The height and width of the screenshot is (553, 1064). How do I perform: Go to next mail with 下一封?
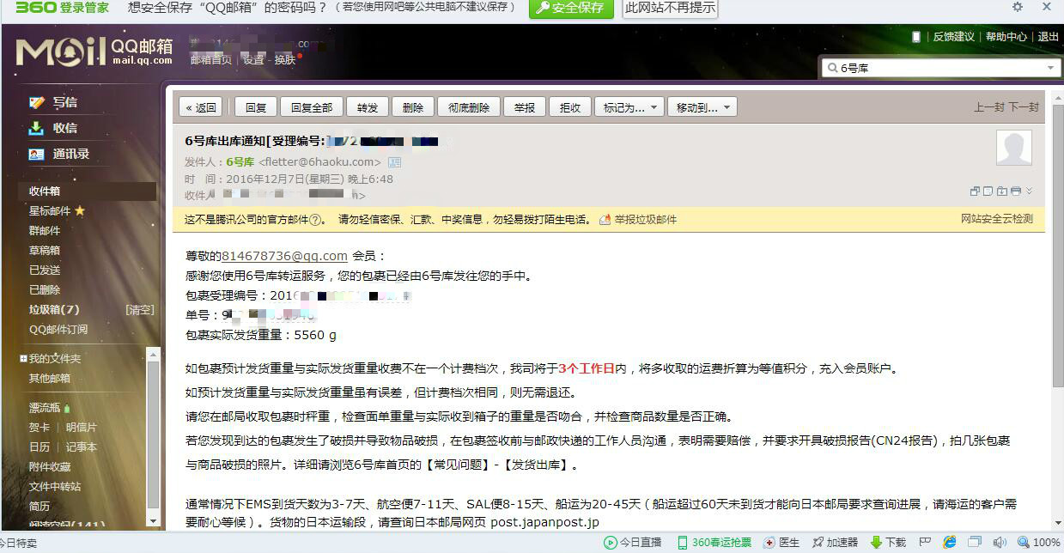1024,107
